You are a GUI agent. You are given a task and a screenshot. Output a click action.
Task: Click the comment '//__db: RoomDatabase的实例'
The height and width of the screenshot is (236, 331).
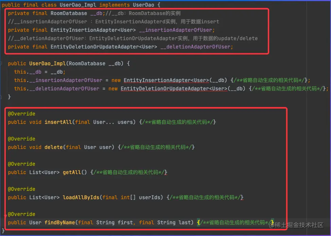143,13
